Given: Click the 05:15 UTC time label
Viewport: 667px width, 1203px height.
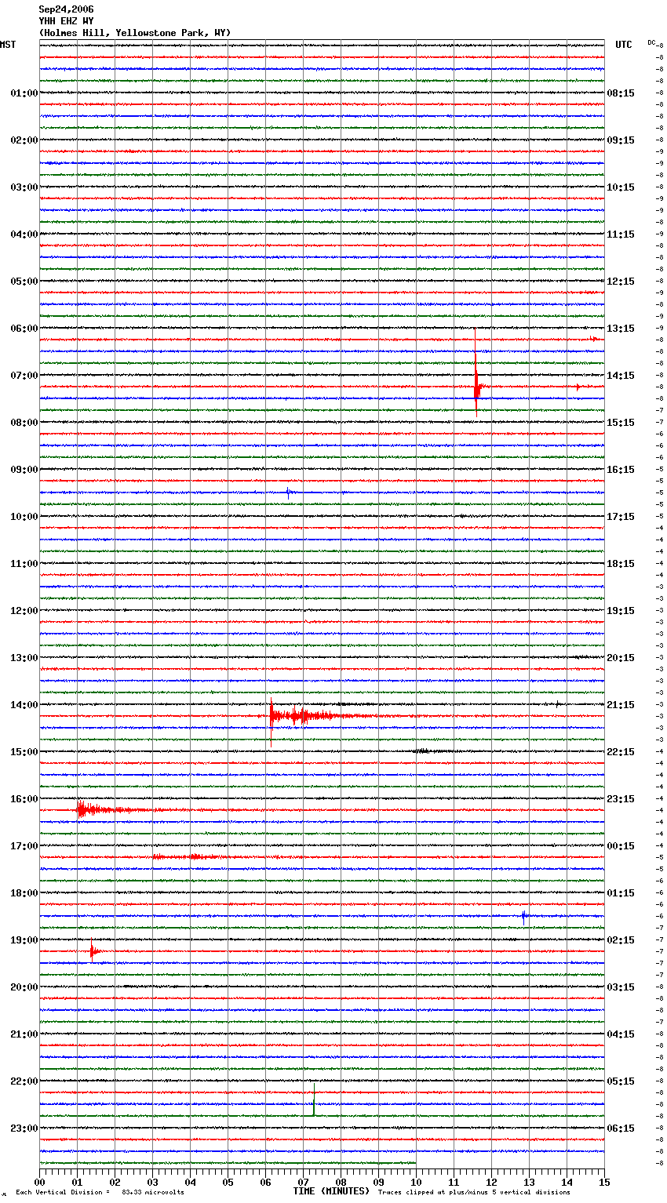Looking at the screenshot, I should (x=621, y=1081).
